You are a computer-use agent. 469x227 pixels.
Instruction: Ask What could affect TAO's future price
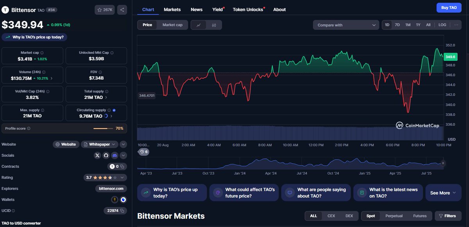point(244,193)
